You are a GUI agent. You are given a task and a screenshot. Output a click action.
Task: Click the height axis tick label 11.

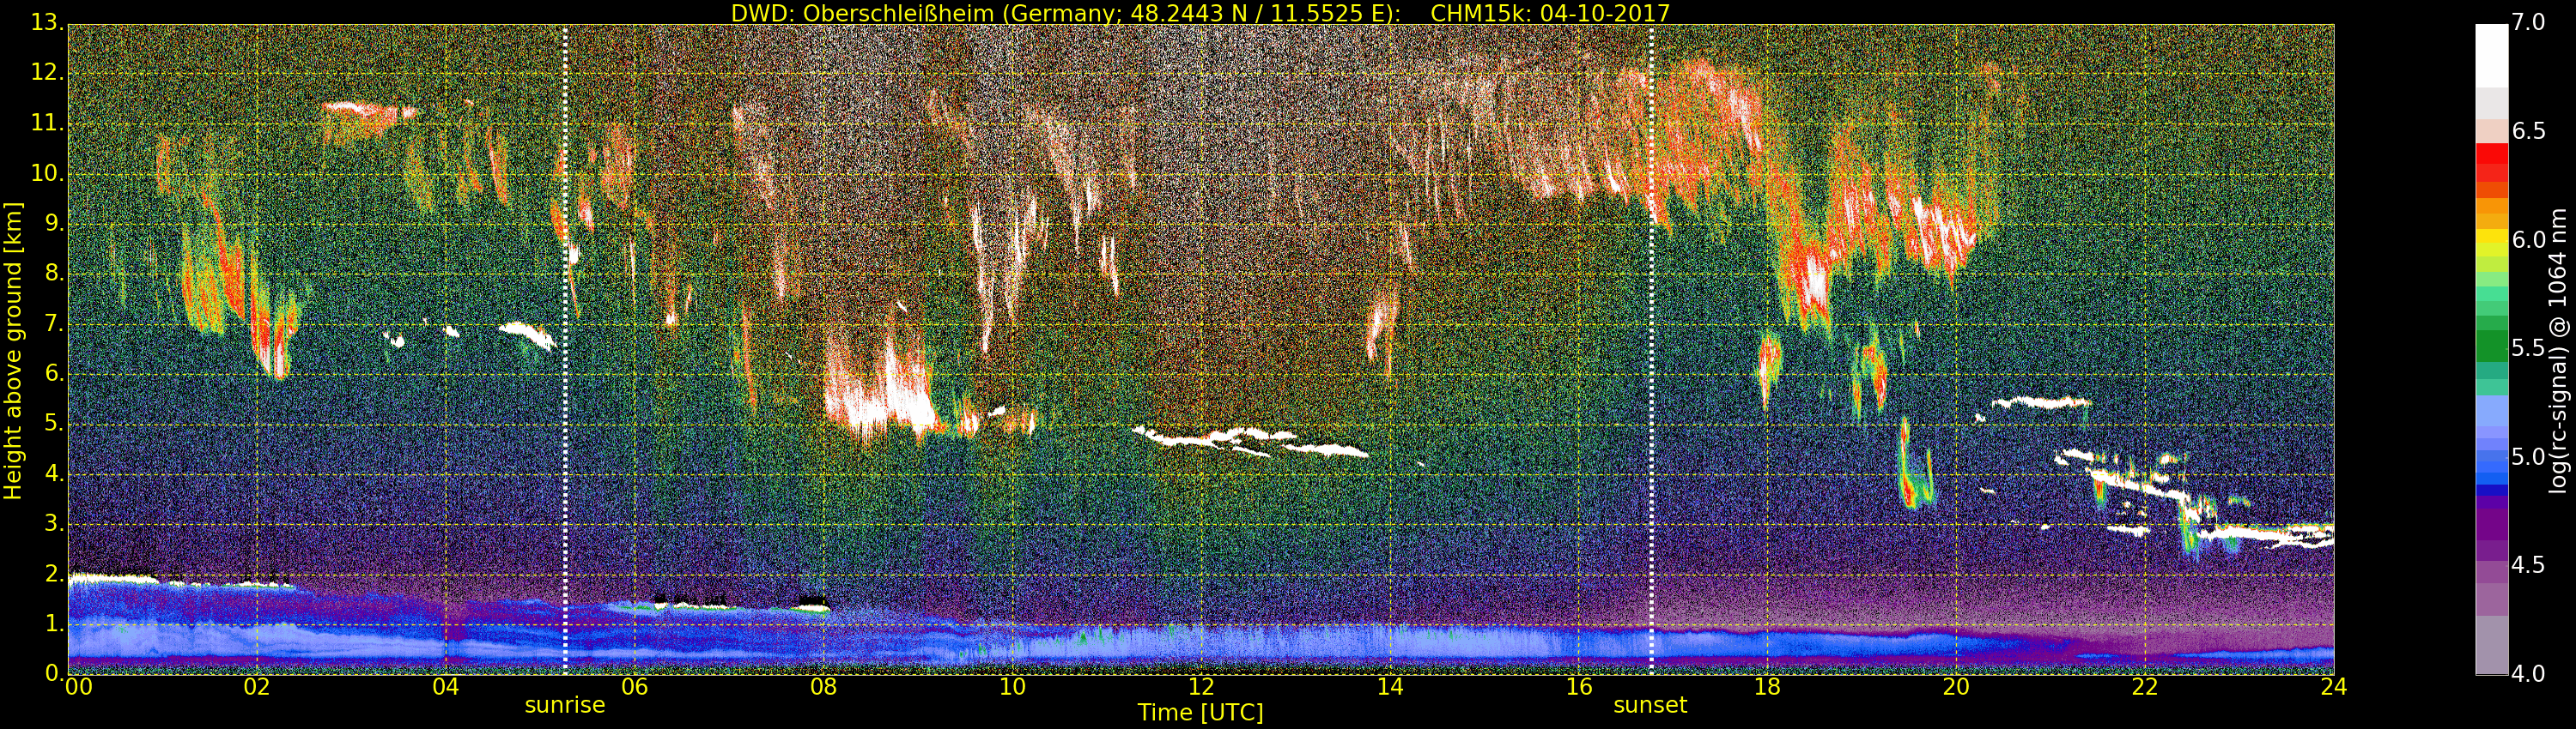tap(46, 123)
